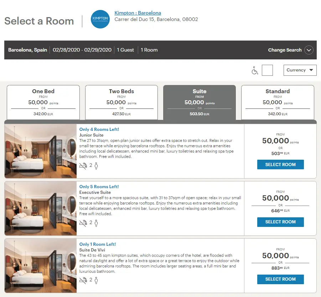Expand the Change Search chevron

(x=309, y=50)
